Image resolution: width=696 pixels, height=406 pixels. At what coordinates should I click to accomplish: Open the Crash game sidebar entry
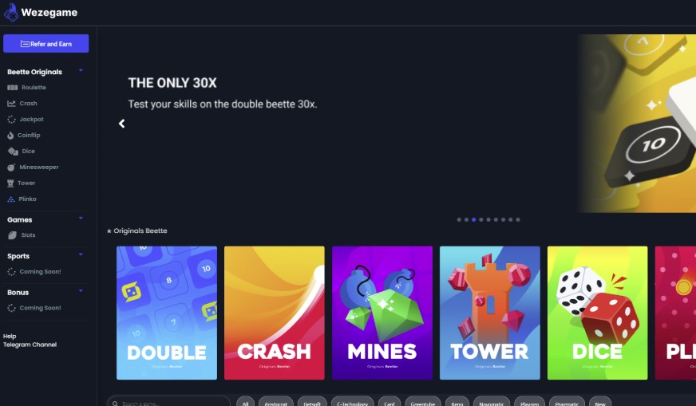(22, 104)
